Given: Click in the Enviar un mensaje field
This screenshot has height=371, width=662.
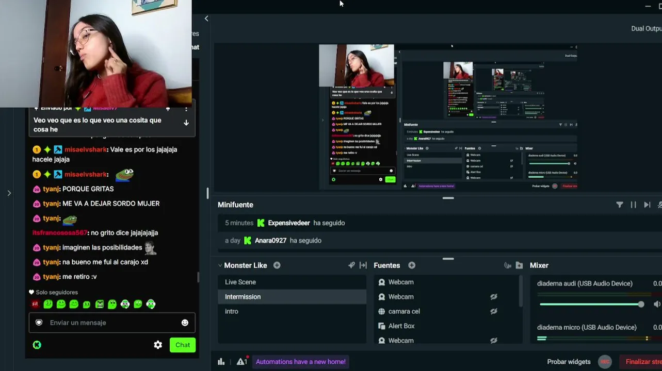Looking at the screenshot, I should (112, 323).
